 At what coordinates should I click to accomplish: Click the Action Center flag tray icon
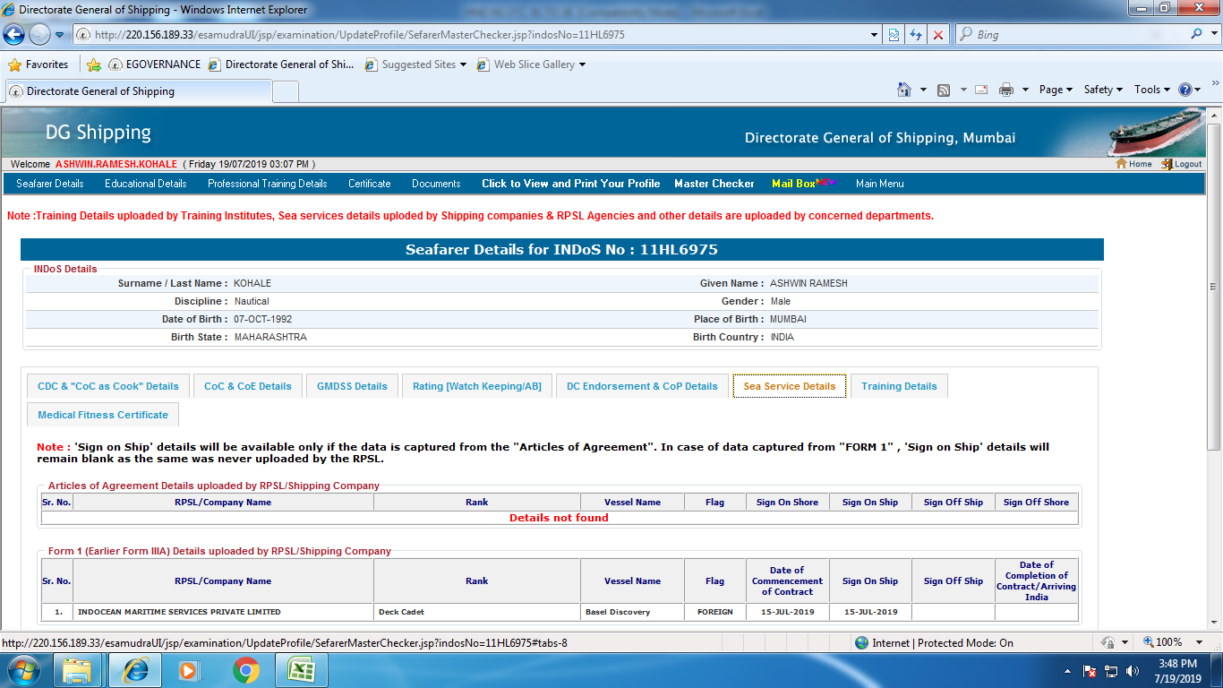(x=1090, y=671)
